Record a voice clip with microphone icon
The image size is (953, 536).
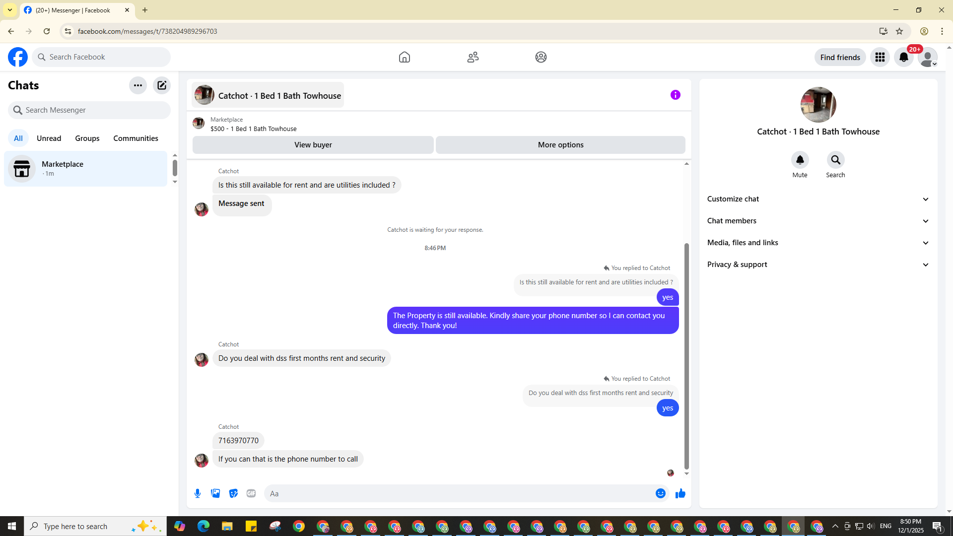[x=198, y=493]
